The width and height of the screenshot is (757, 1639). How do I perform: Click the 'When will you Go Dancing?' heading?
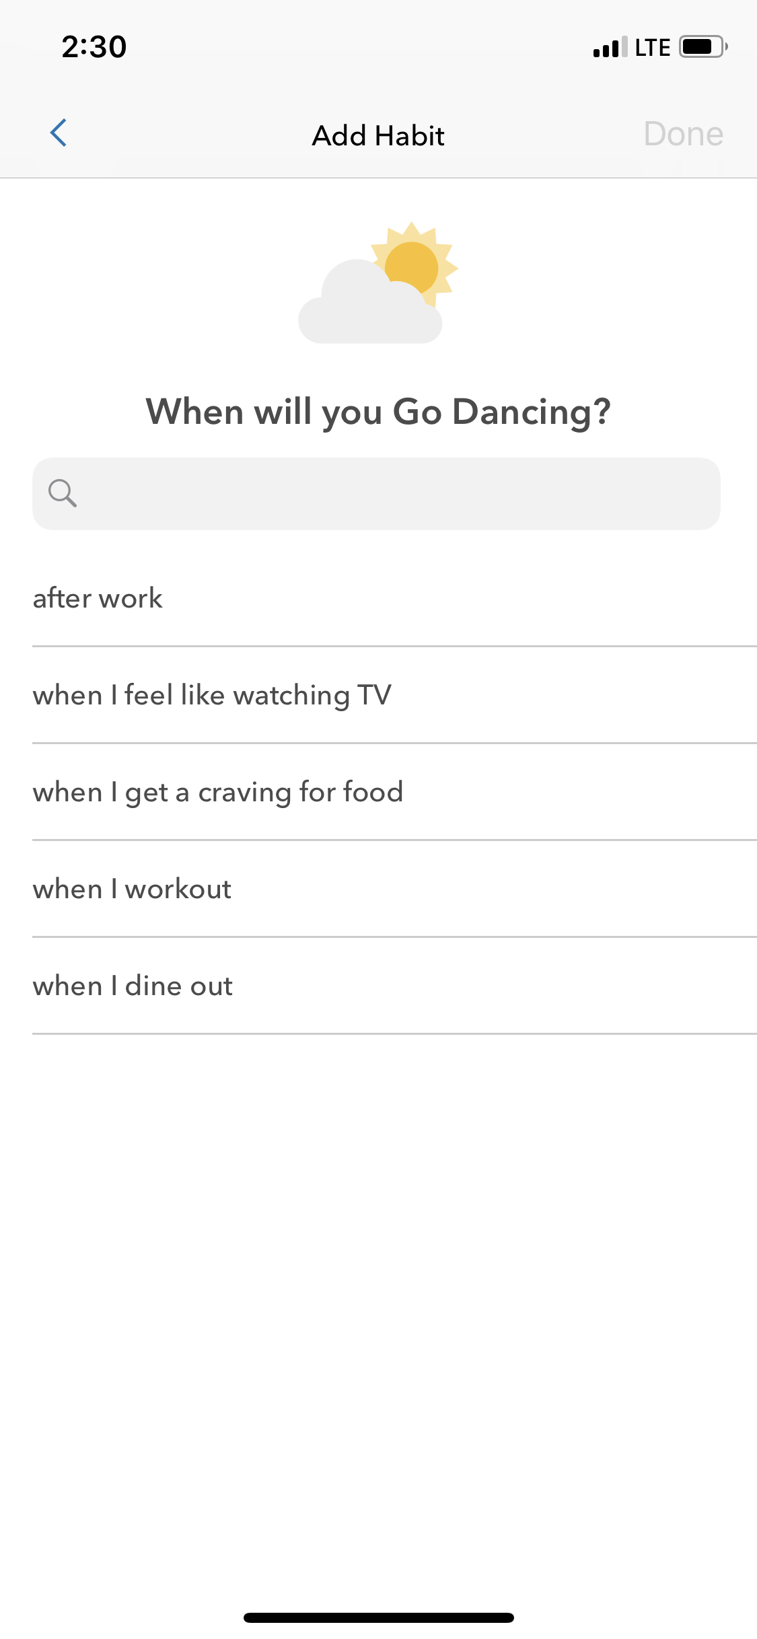click(x=378, y=412)
